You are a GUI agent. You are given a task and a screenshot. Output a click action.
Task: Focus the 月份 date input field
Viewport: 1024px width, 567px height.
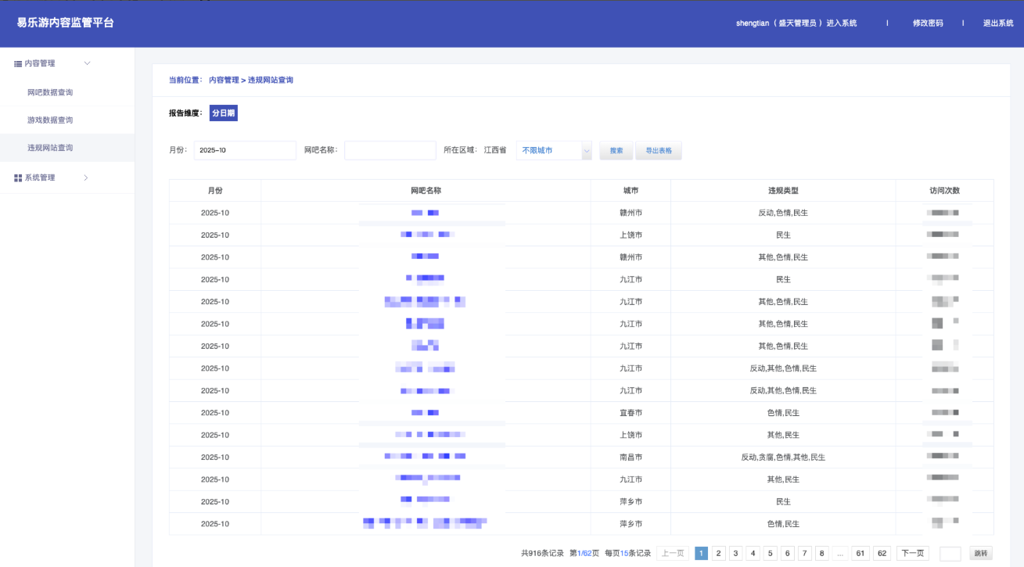245,150
